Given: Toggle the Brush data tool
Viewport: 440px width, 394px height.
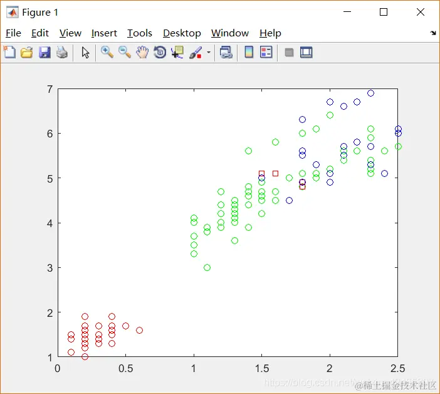Looking at the screenshot, I should coord(196,53).
